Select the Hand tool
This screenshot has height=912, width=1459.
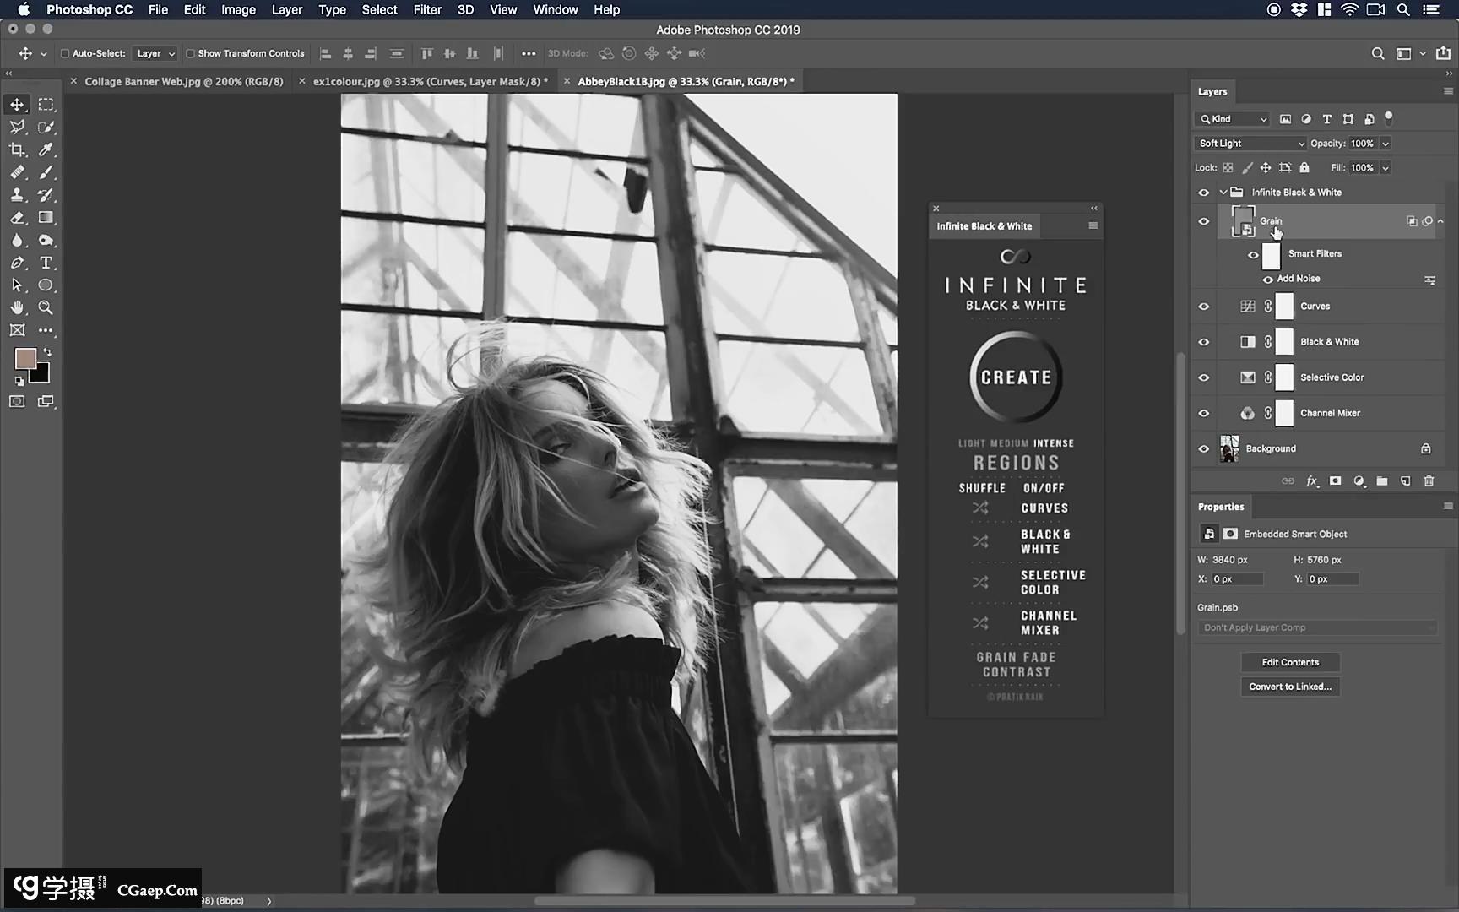click(x=17, y=308)
